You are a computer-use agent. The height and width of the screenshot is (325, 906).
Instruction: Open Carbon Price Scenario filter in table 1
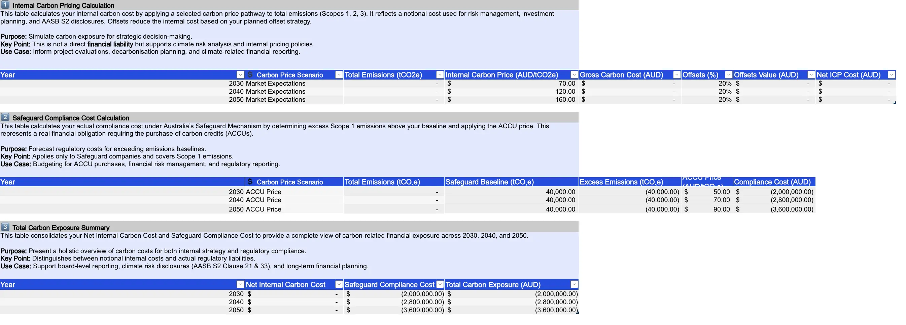(339, 75)
